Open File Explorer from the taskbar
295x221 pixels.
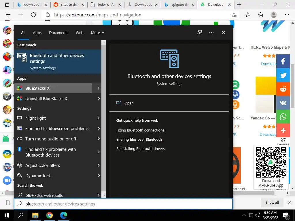[x=35, y=215]
